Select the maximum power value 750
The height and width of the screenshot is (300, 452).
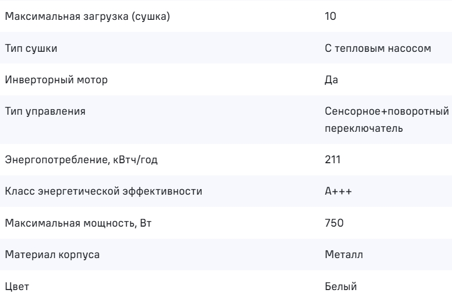(x=333, y=224)
